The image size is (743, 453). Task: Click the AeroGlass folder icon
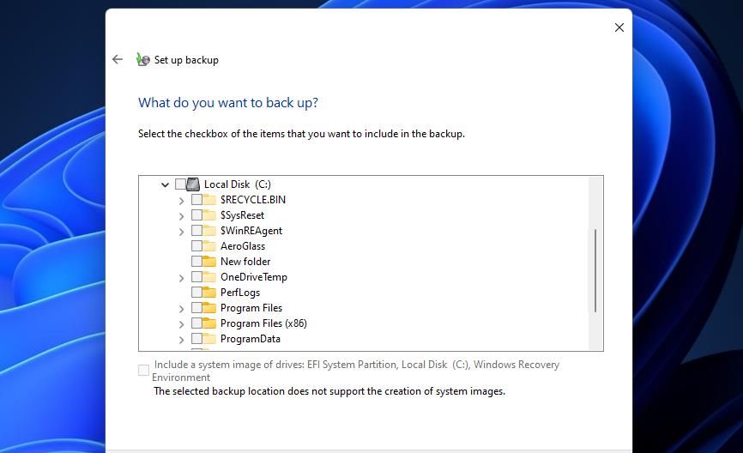point(209,246)
